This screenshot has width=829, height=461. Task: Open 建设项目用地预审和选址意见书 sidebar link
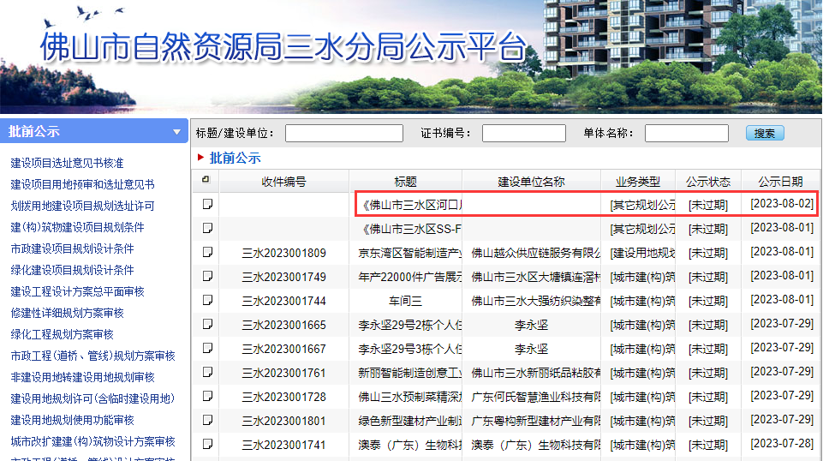(82, 185)
